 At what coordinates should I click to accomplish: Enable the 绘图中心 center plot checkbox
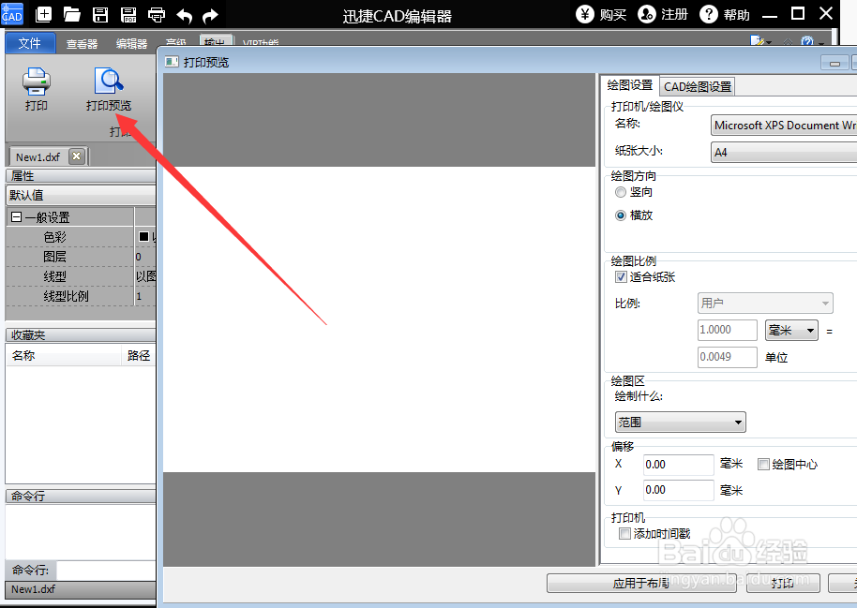[x=763, y=465]
